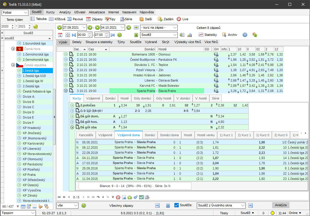Click the bar chart icon next to Statistiky

point(190,35)
